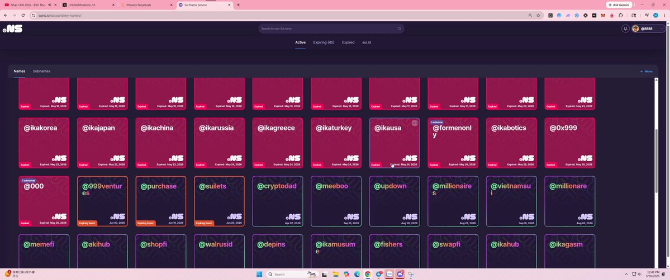Image resolution: width=670 pixels, height=280 pixels.
Task: Open a new browser tab
Action: pos(238,4)
